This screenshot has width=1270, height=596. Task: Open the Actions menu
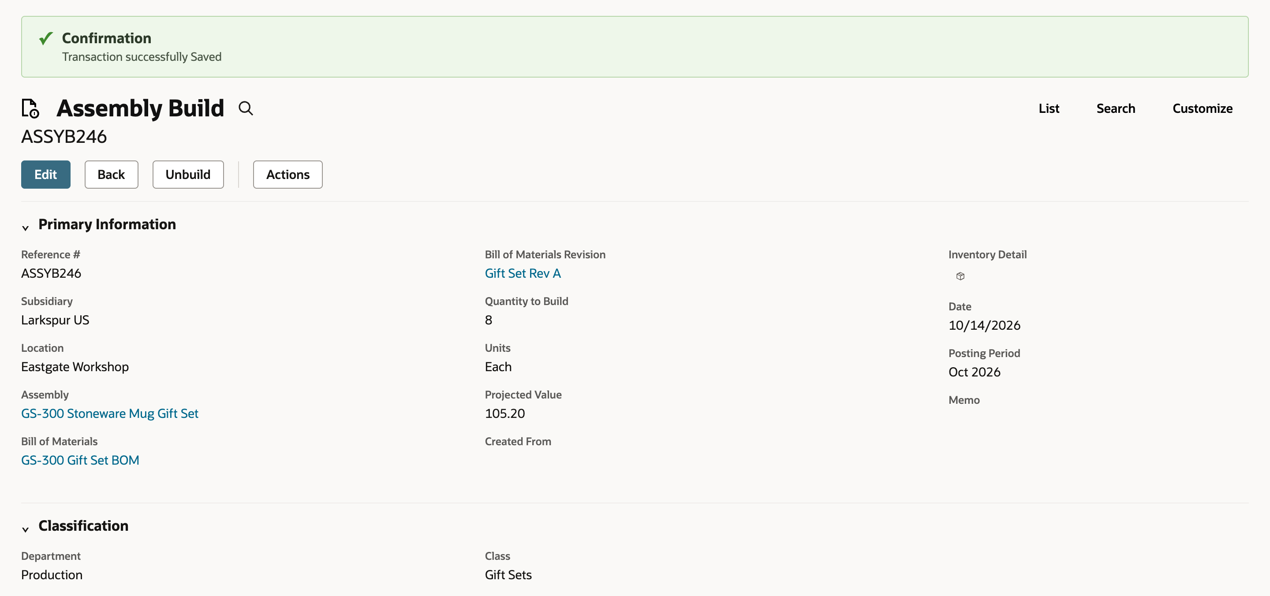(288, 175)
